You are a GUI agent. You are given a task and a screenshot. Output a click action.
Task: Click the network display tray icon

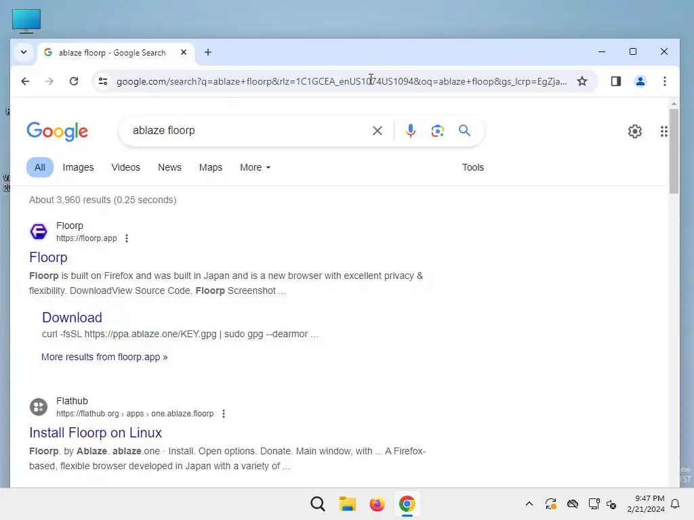point(594,504)
